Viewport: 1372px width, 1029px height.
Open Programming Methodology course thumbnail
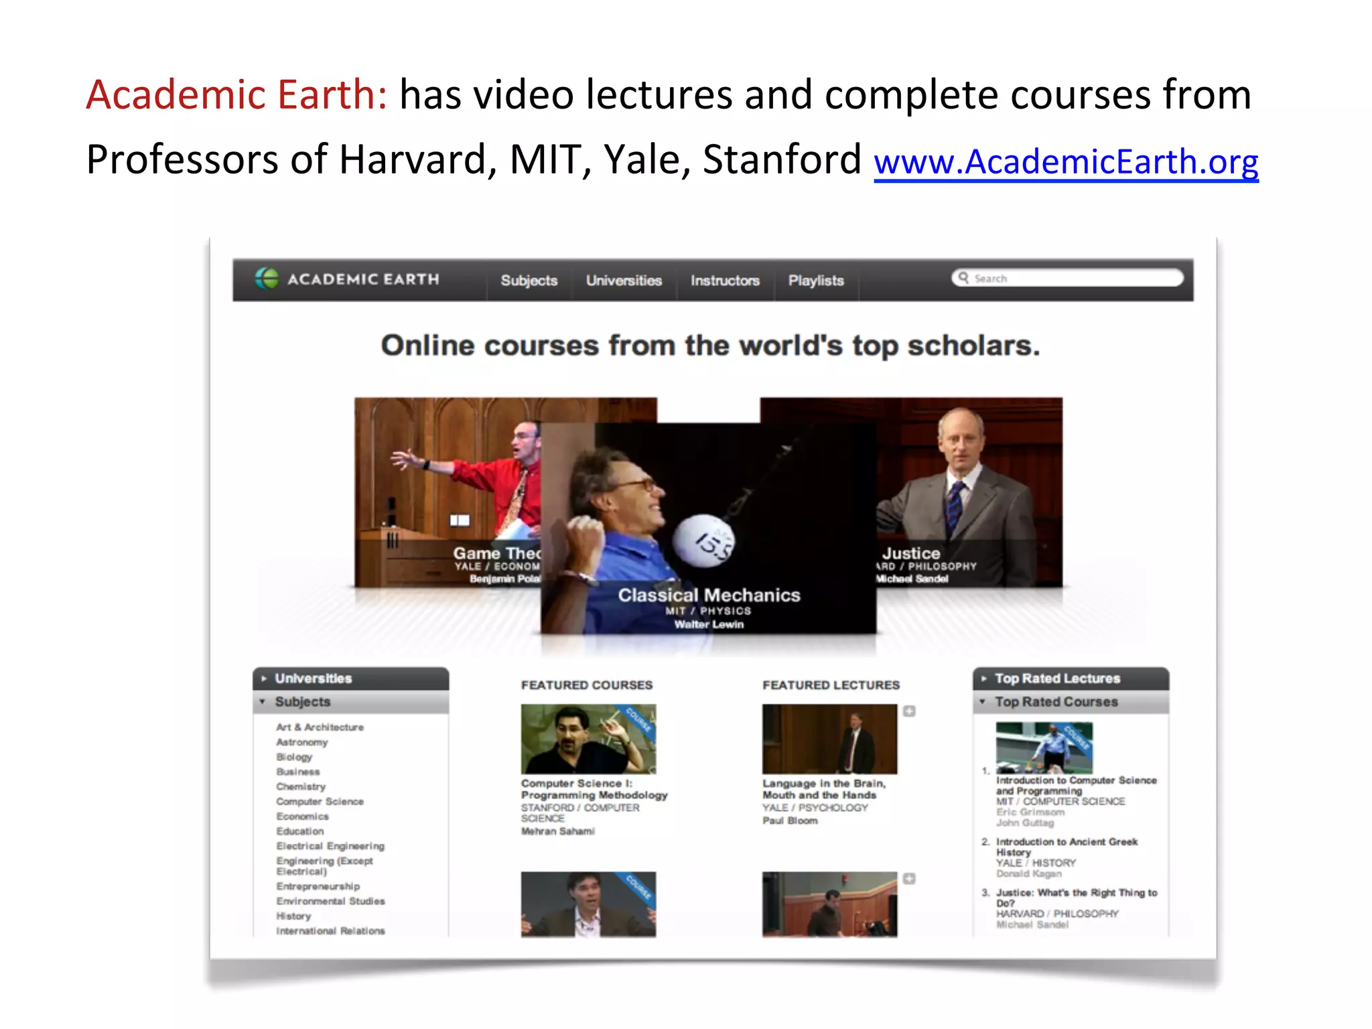588,739
